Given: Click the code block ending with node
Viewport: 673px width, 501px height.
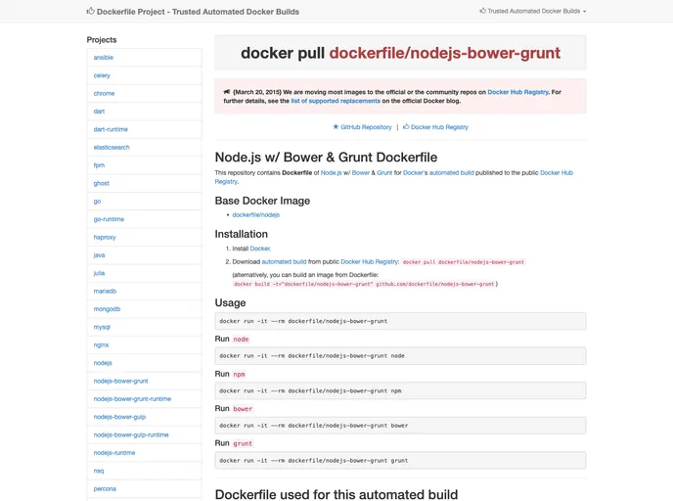Looking at the screenshot, I should pos(400,356).
